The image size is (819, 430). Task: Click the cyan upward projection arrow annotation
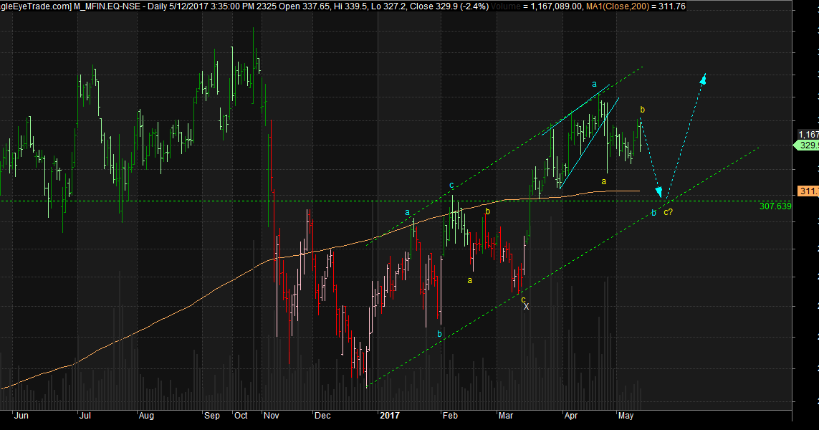pyautogui.click(x=704, y=79)
